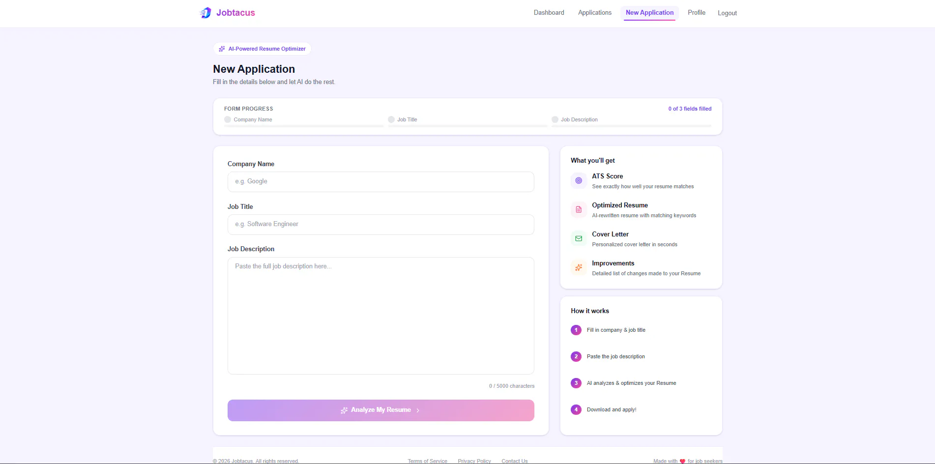Click the Improvements sparkle icon
This screenshot has width=935, height=464.
pyautogui.click(x=579, y=267)
